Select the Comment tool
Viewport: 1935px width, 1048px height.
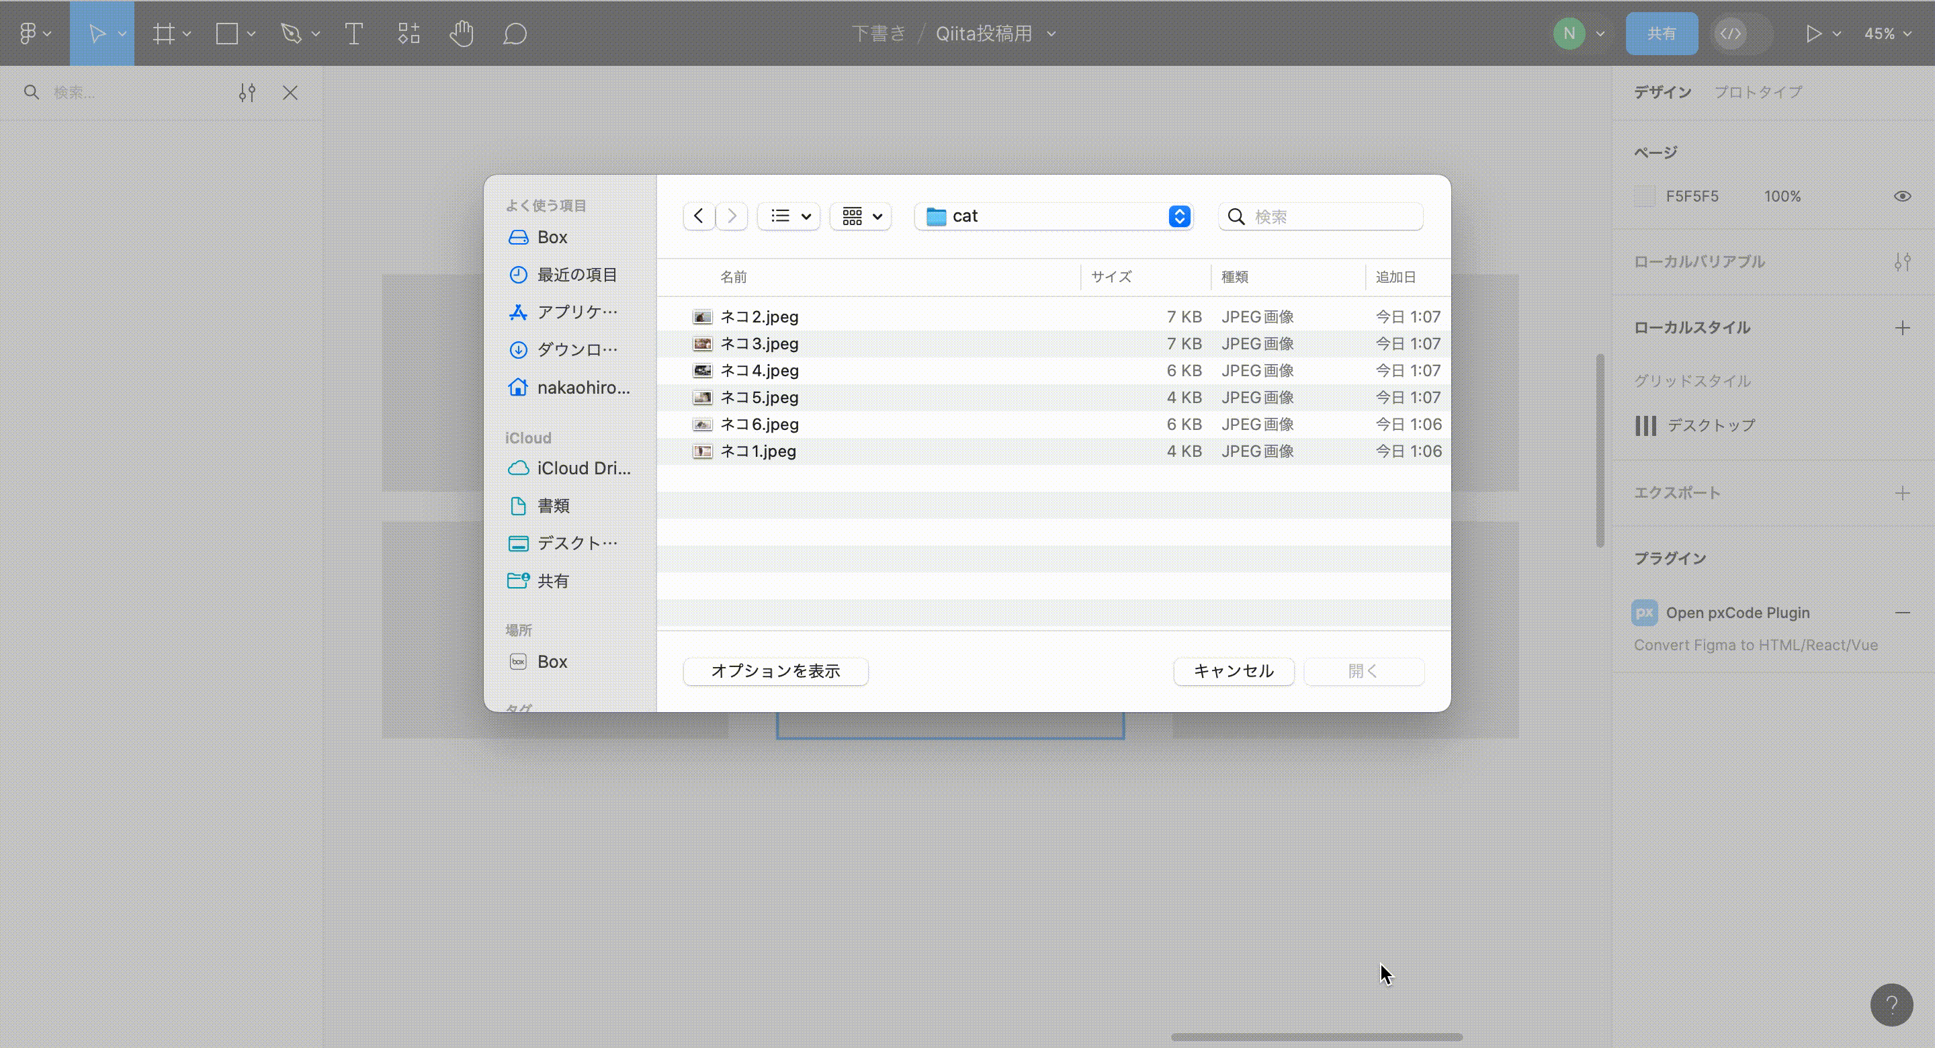(x=515, y=32)
